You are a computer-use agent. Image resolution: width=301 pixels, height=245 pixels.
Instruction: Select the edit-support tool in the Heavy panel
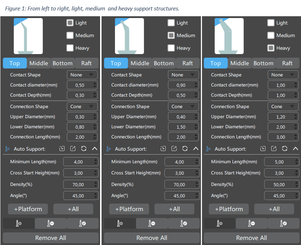(283, 223)
